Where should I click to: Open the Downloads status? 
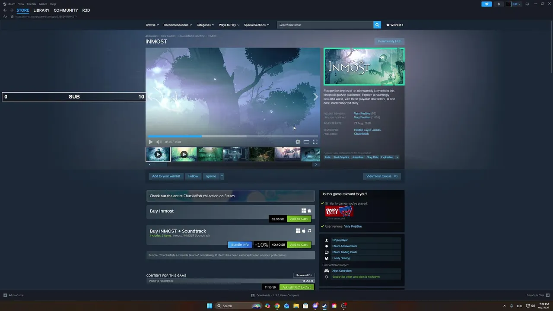275,295
